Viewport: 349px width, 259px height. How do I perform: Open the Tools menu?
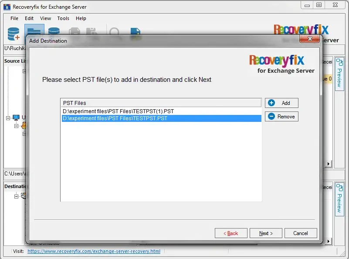[63, 18]
